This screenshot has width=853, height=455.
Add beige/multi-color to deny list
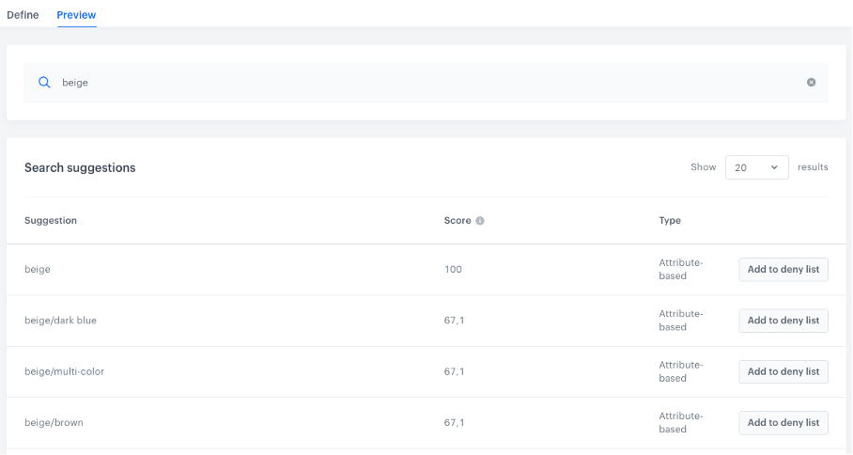[783, 371]
